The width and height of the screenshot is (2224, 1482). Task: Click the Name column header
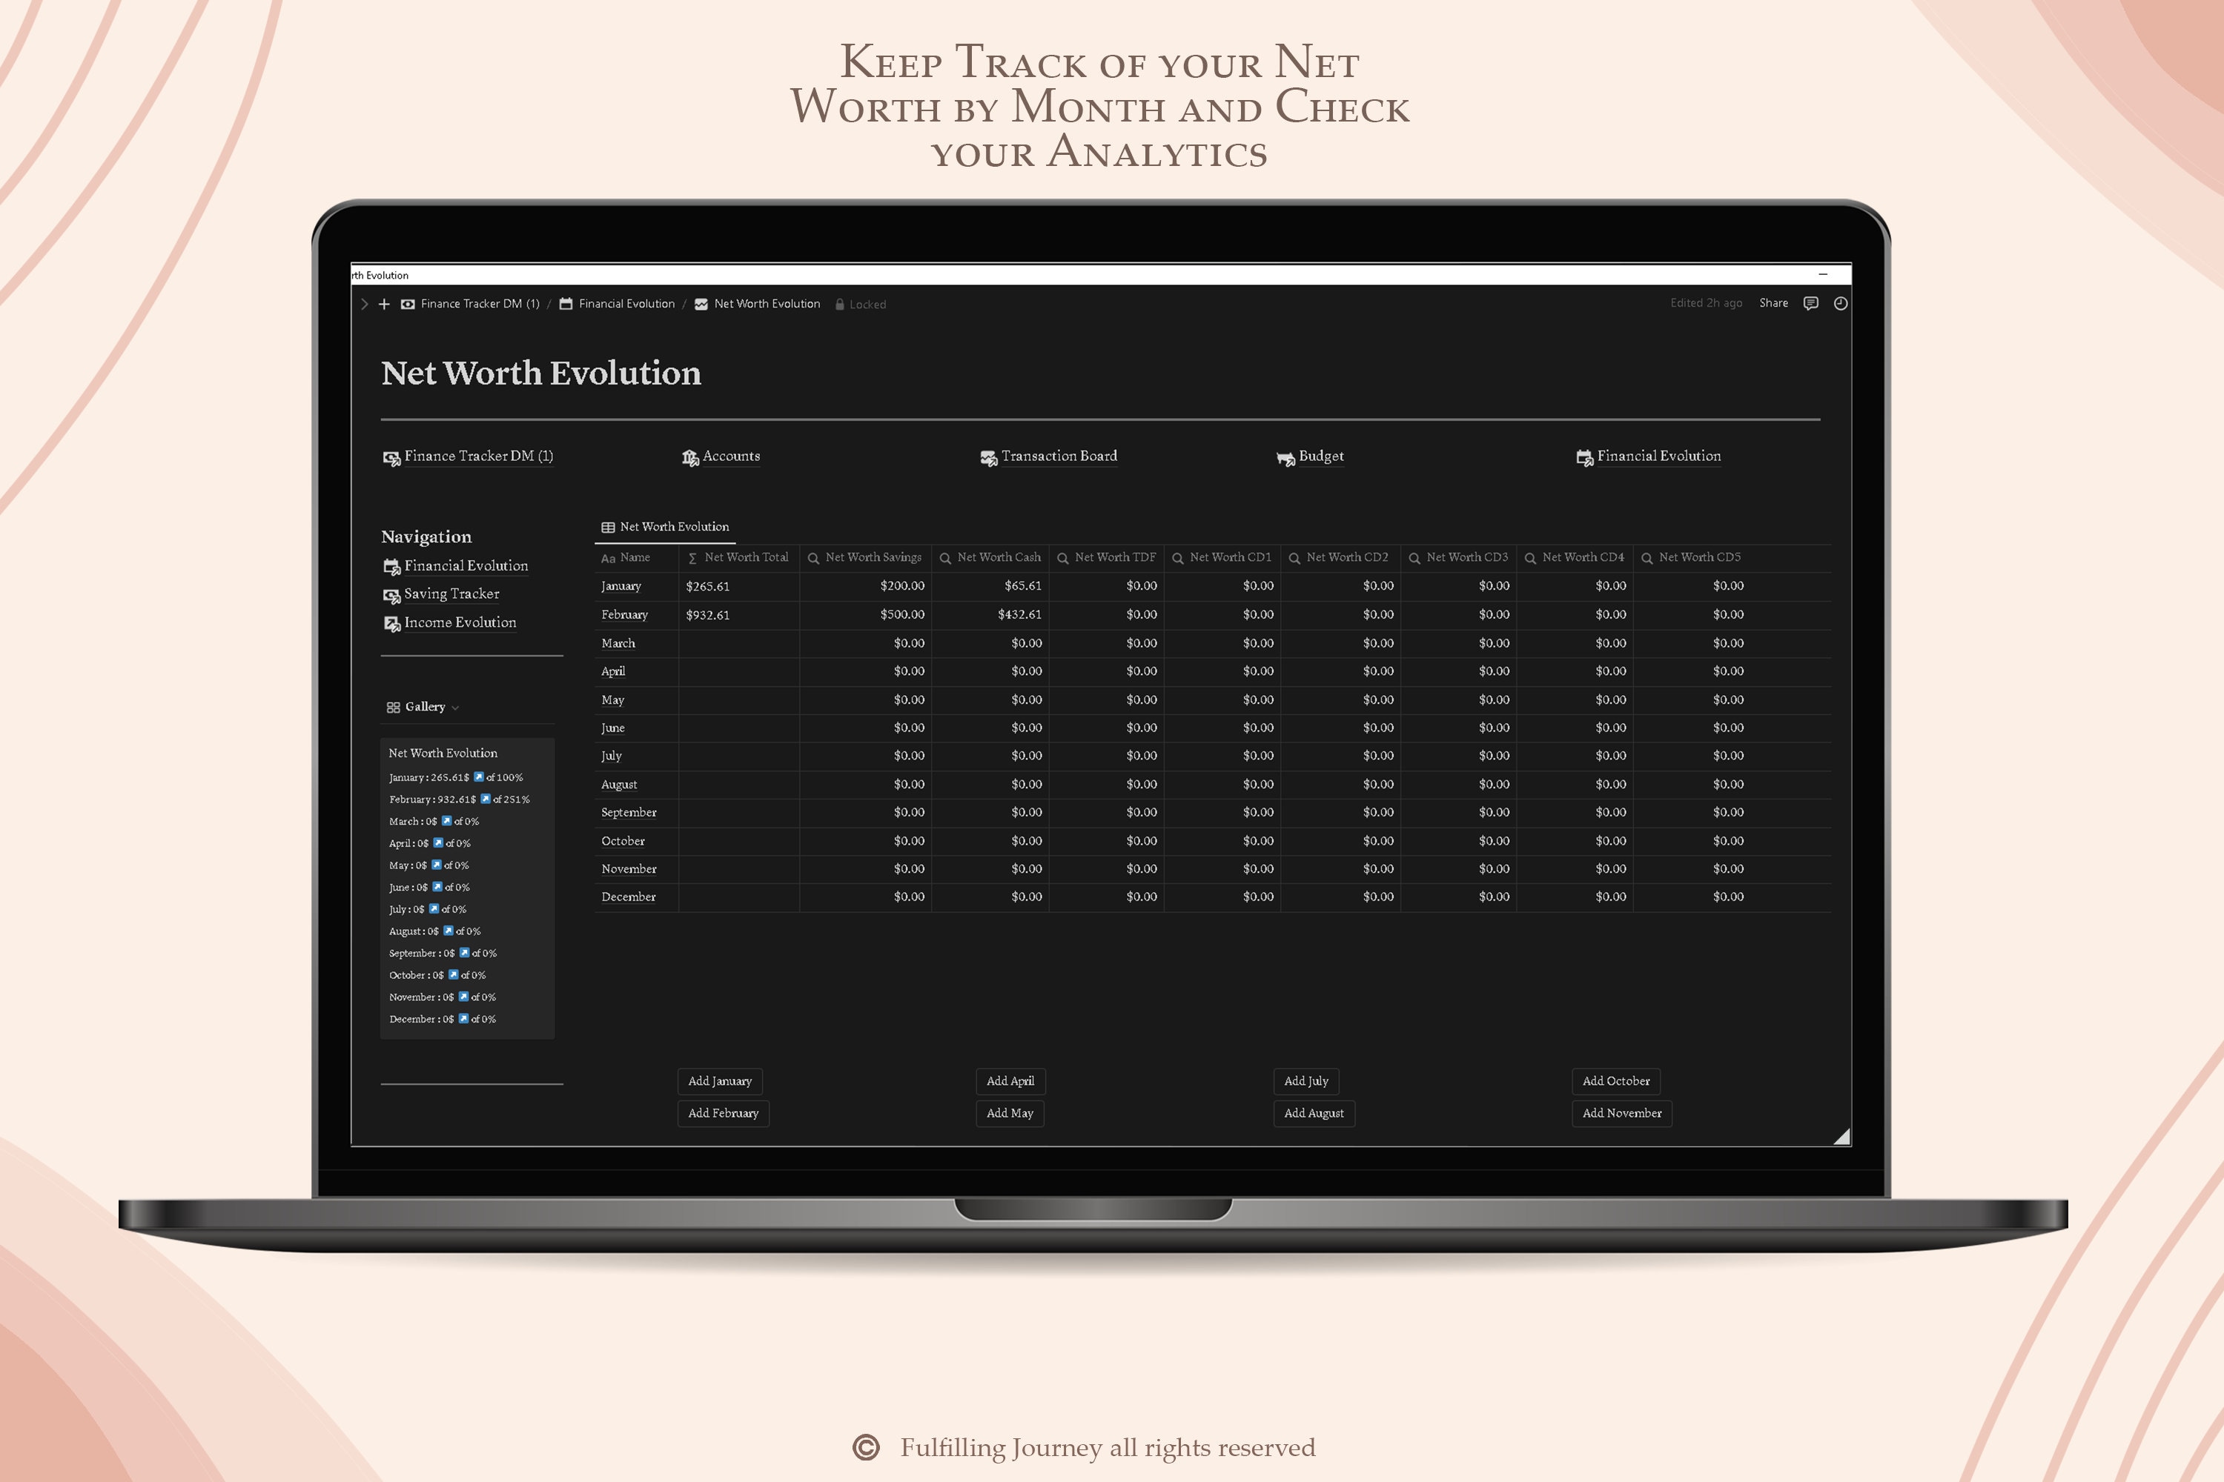click(636, 559)
